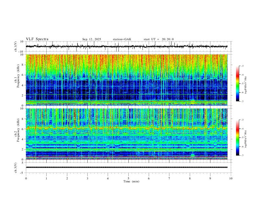Click the time axis tick label "9"
260x200 pixels.
coord(210,178)
